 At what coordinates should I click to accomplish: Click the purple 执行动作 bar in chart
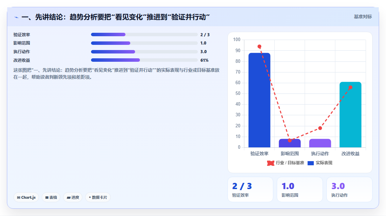point(320,143)
